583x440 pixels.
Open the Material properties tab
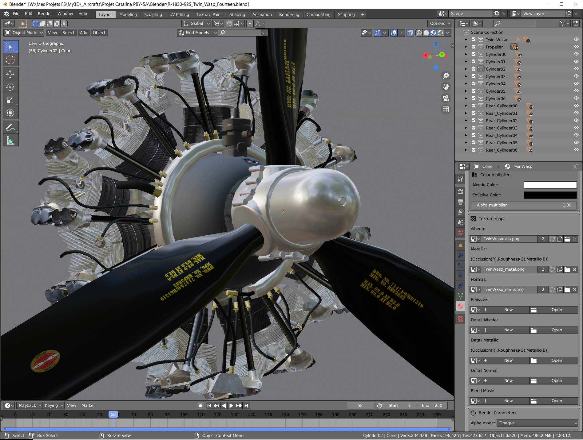click(x=460, y=306)
